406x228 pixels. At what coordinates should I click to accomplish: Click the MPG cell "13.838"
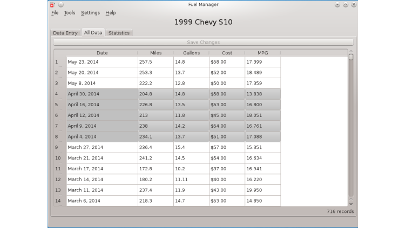262,94
